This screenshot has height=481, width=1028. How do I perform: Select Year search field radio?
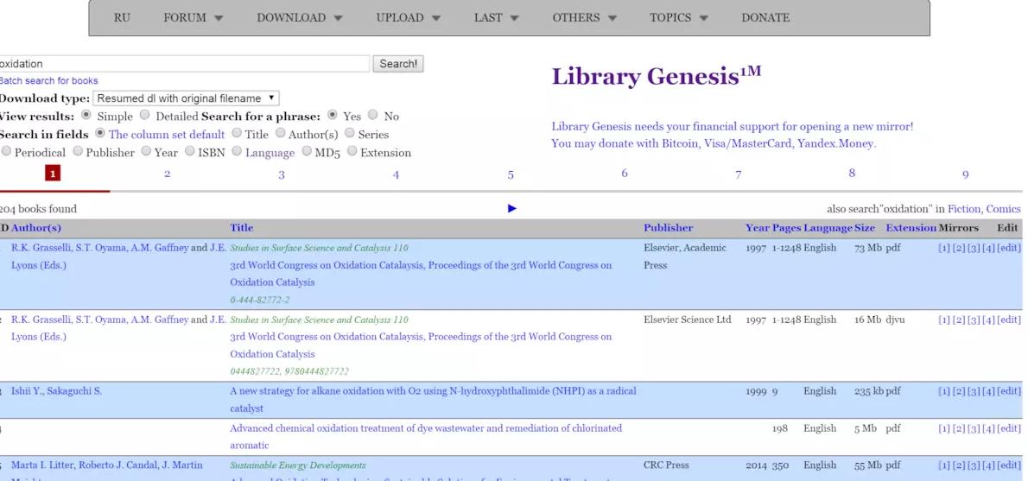145,151
